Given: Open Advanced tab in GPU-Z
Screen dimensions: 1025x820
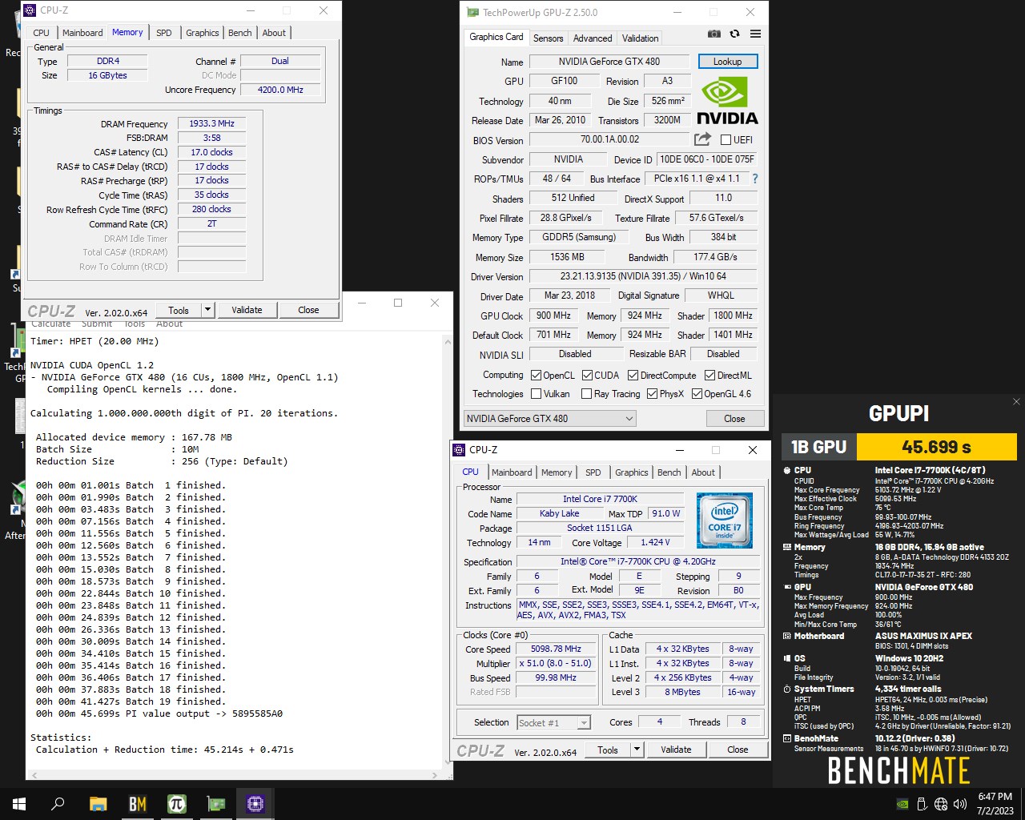Looking at the screenshot, I should coord(593,38).
